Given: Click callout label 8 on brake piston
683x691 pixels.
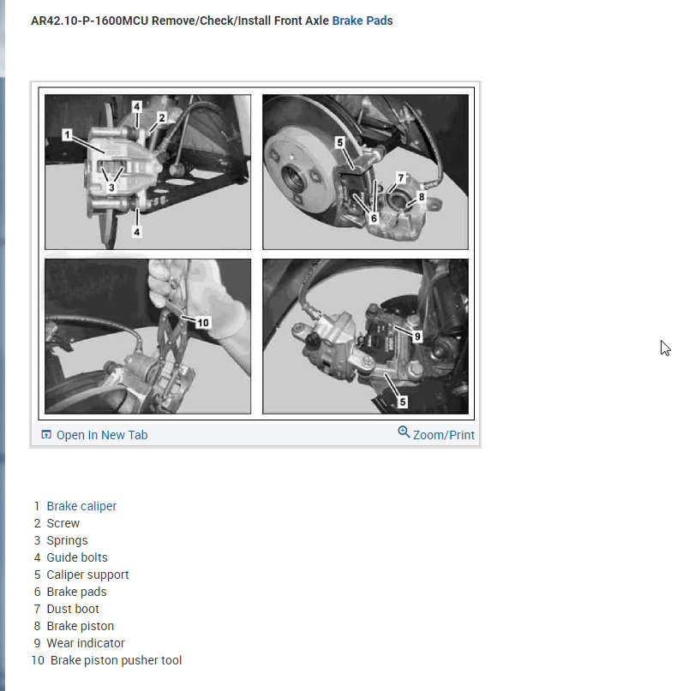Looking at the screenshot, I should click(x=421, y=197).
